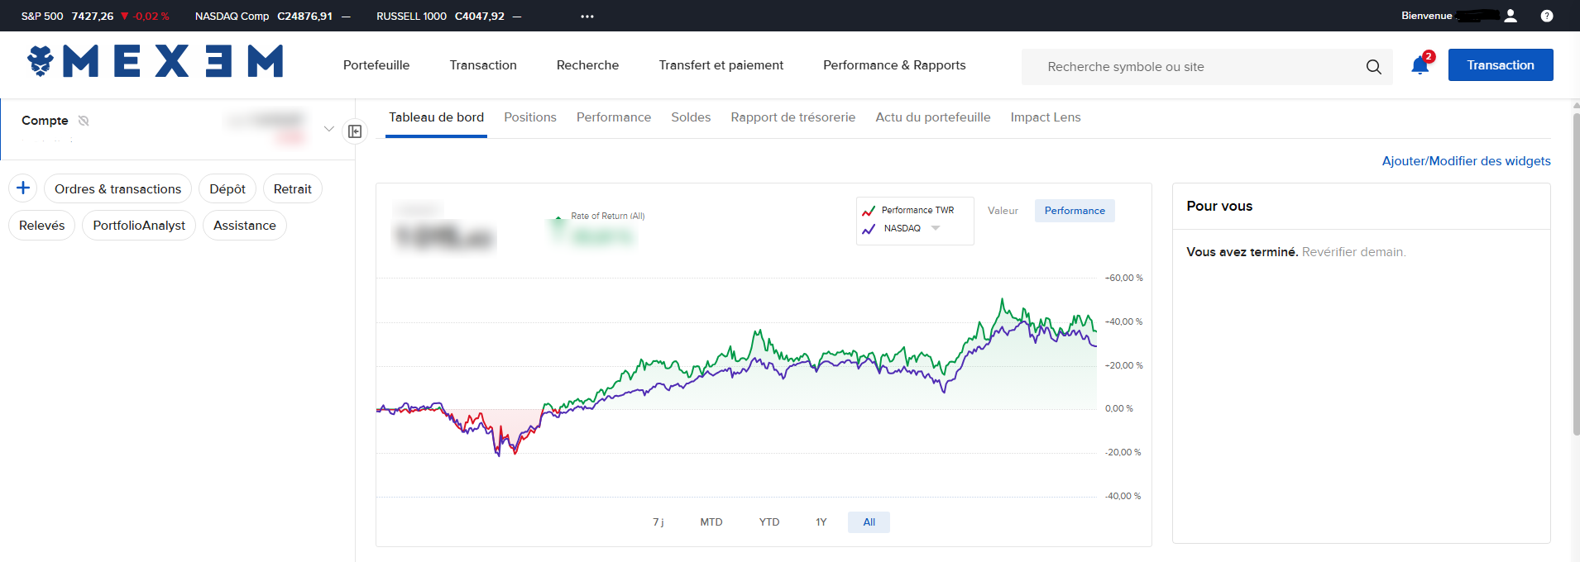Image resolution: width=1580 pixels, height=562 pixels.
Task: Open Actu du portefeuille tab
Action: click(x=933, y=117)
